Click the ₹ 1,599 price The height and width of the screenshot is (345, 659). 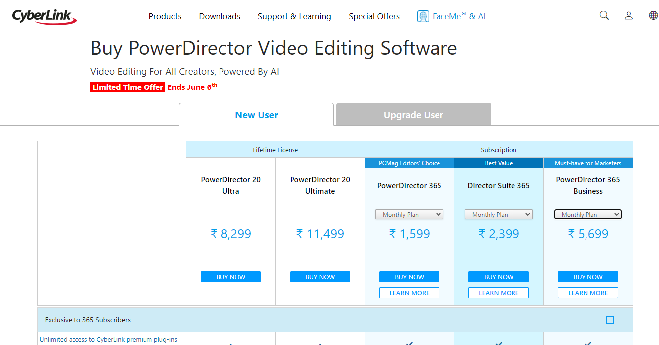point(409,234)
